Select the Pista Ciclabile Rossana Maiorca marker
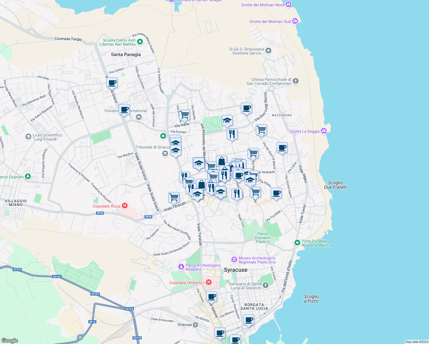 (297, 243)
